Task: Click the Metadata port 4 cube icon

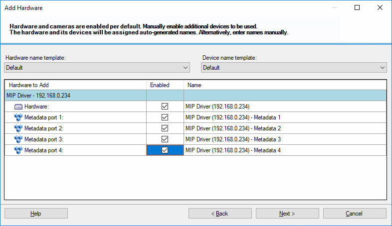Action: coord(18,150)
